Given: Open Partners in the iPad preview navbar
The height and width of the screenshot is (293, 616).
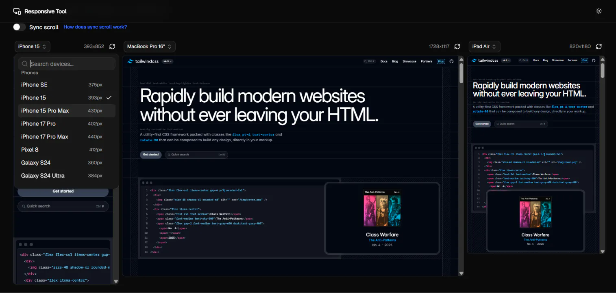Looking at the screenshot, I should pos(572,60).
